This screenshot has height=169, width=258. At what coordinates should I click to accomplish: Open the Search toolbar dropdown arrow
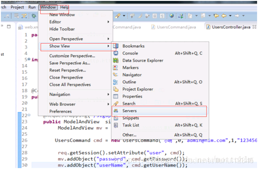[124, 16]
